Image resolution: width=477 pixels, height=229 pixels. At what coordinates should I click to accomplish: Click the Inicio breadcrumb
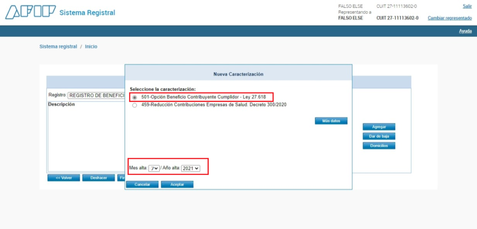point(91,47)
